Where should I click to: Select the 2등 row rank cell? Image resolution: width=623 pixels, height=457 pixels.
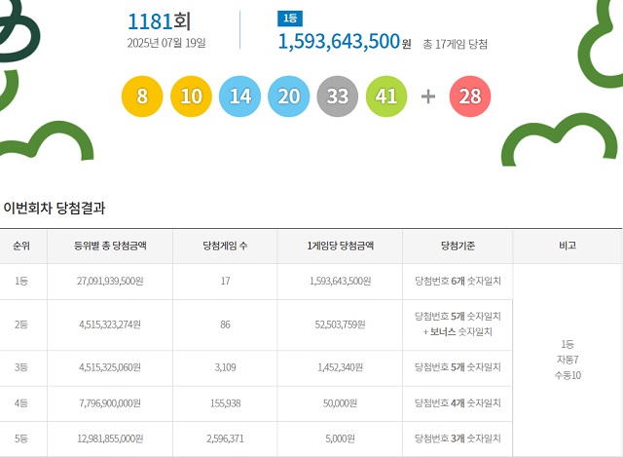21,324
